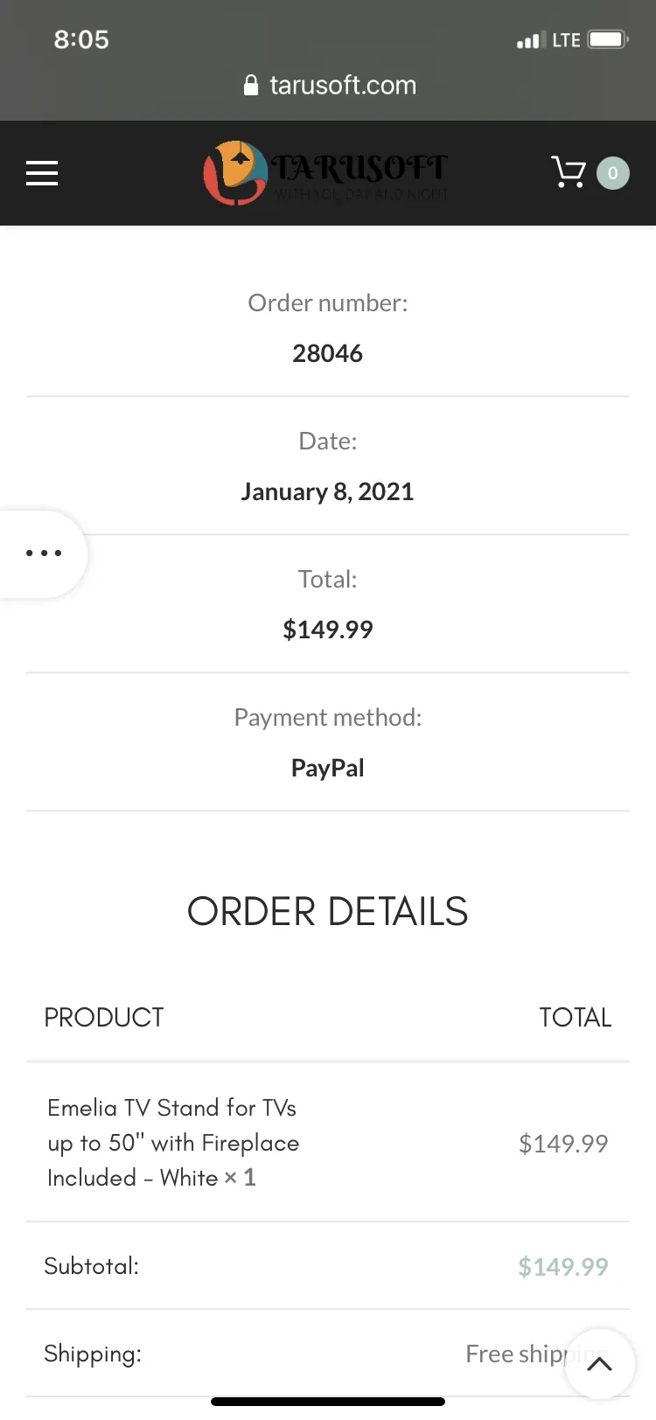The width and height of the screenshot is (656, 1420).
Task: Tap the battery status icon
Action: [x=609, y=39]
